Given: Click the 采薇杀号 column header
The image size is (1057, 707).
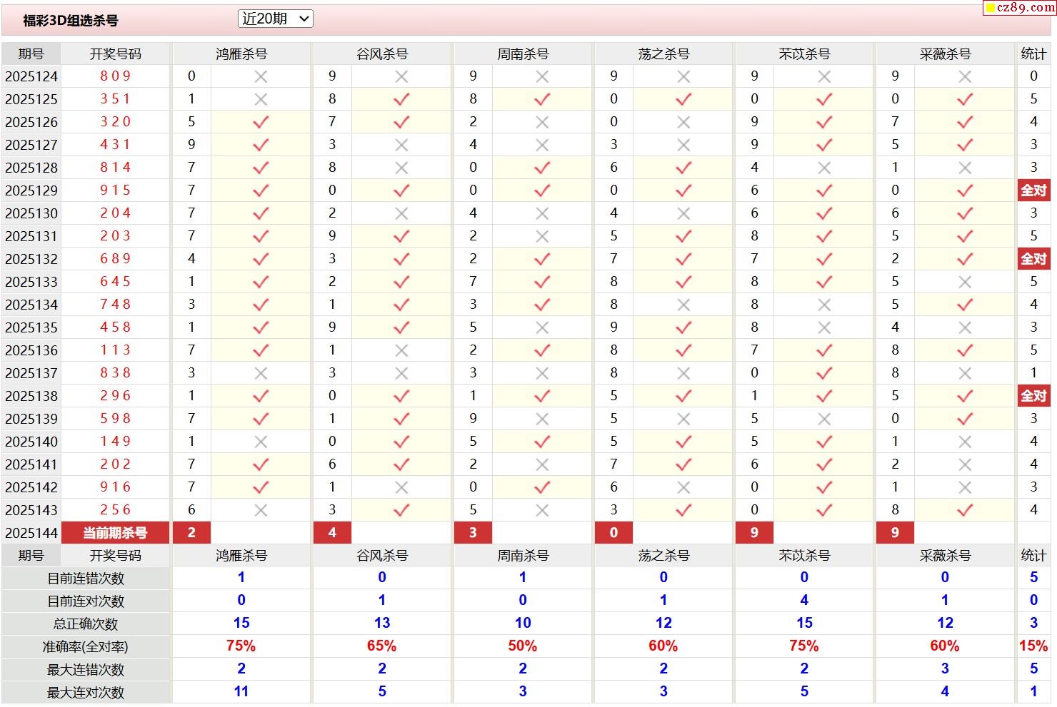Looking at the screenshot, I should point(945,54).
